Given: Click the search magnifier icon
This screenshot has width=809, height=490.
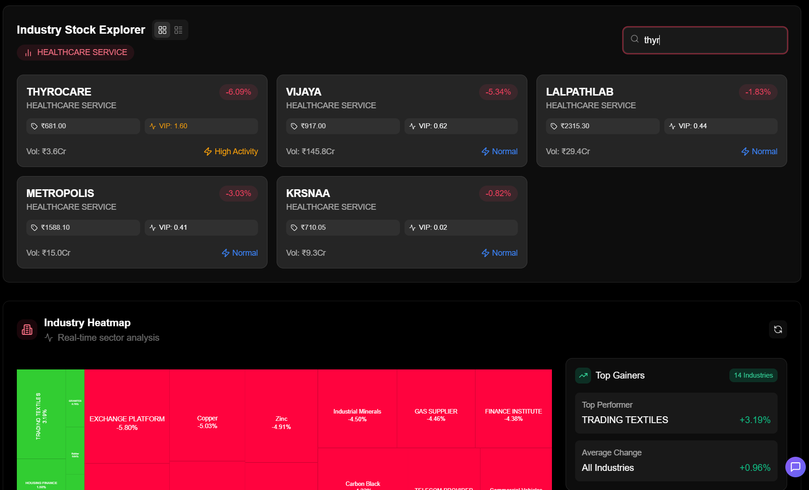Looking at the screenshot, I should tap(635, 39).
